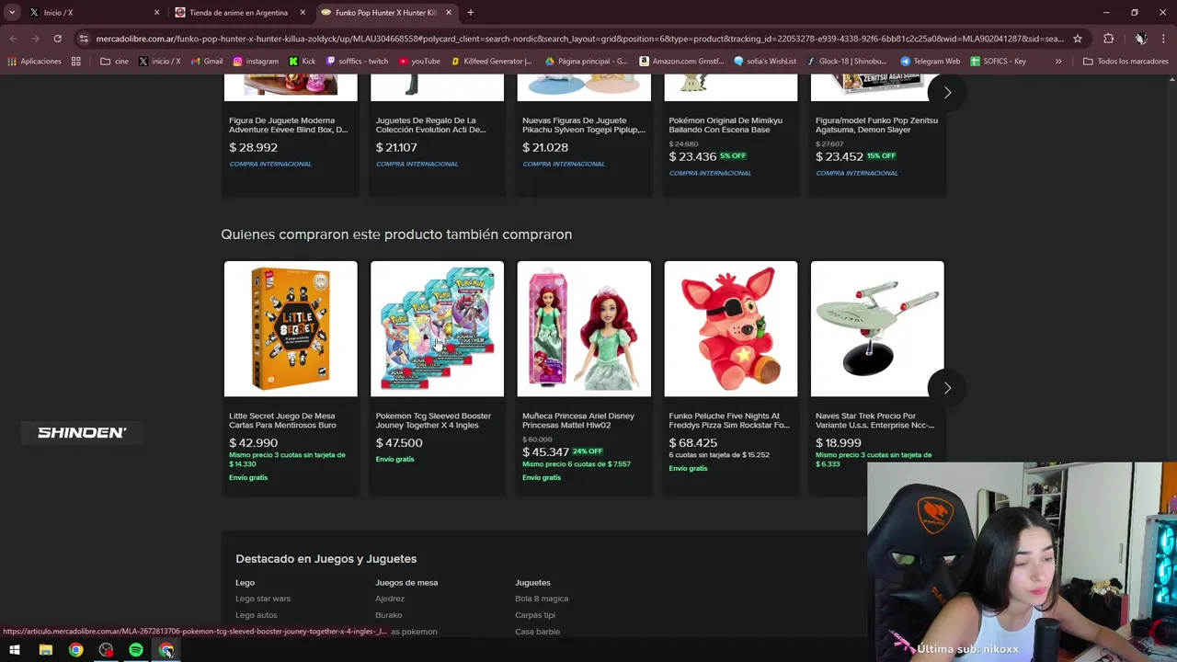Advance the top product carousel right
1177x662 pixels.
[947, 93]
